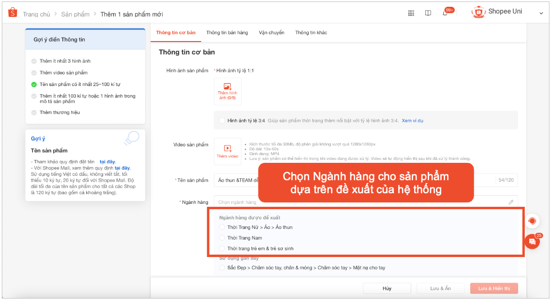Click the Shopee logo icon
The image size is (552, 301).
(13, 13)
